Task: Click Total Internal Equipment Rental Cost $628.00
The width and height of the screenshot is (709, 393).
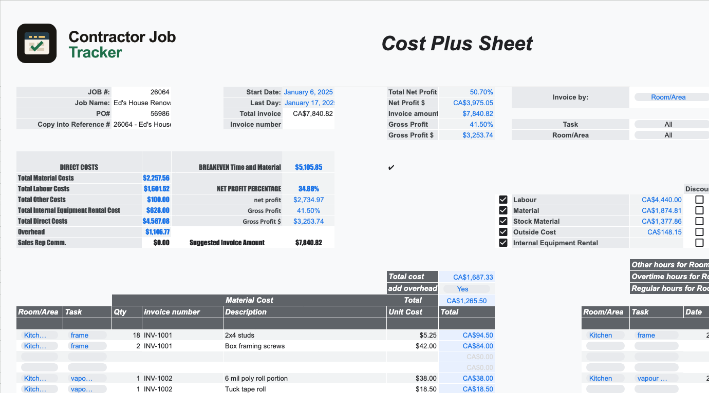Action: click(156, 210)
